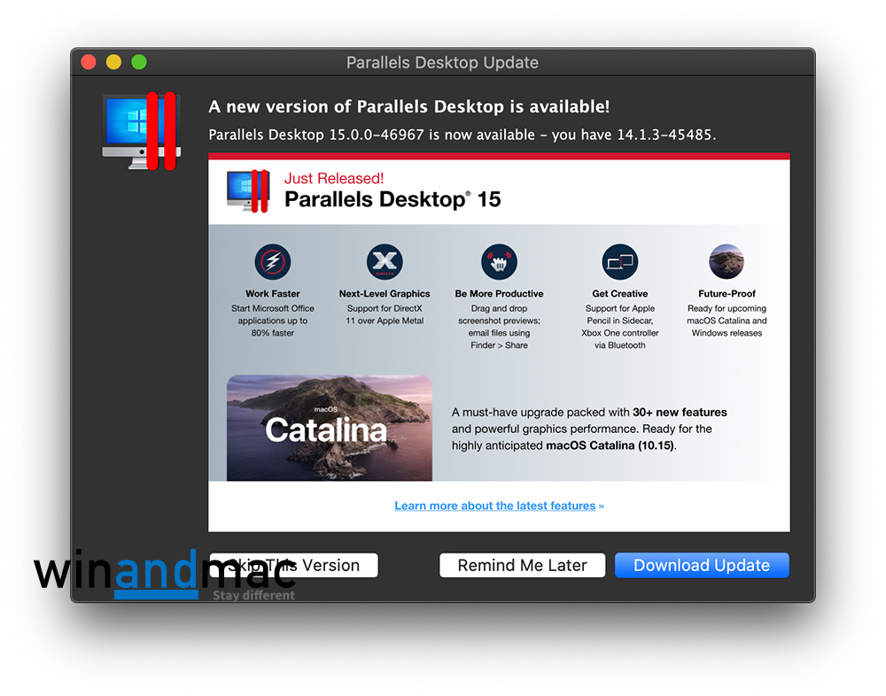Choose Remind Me Later
Screen dimensions: 886x696
coord(522,565)
